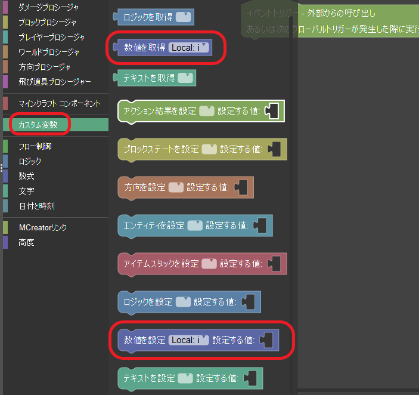Screen dimensions: 419x395
Task: Pick the 方向を設定 block
Action: click(144, 187)
